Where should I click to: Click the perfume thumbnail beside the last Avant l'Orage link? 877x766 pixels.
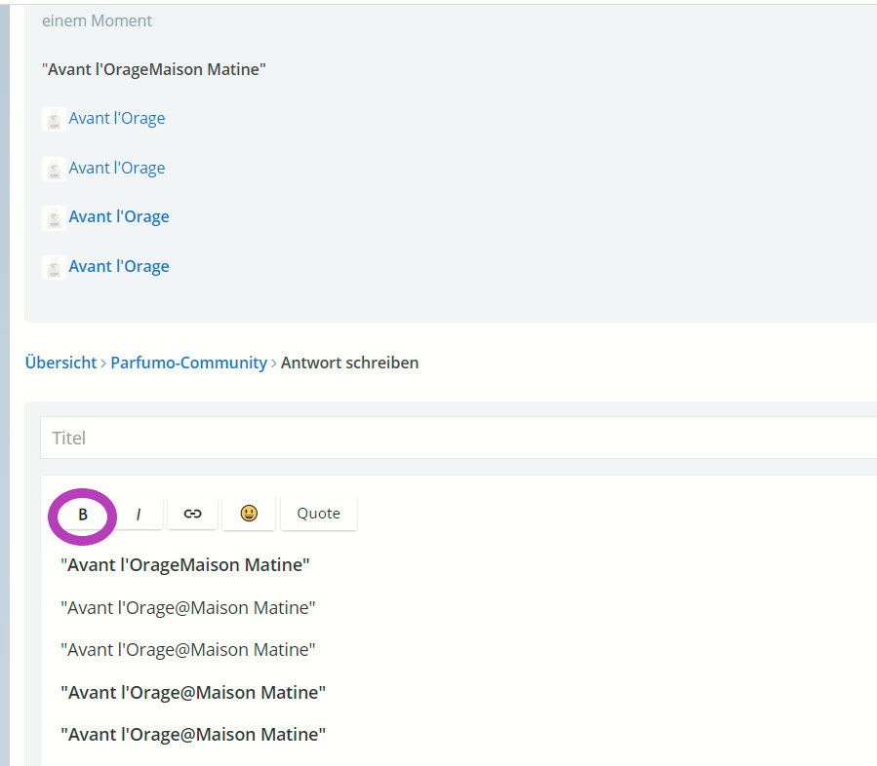pos(55,268)
